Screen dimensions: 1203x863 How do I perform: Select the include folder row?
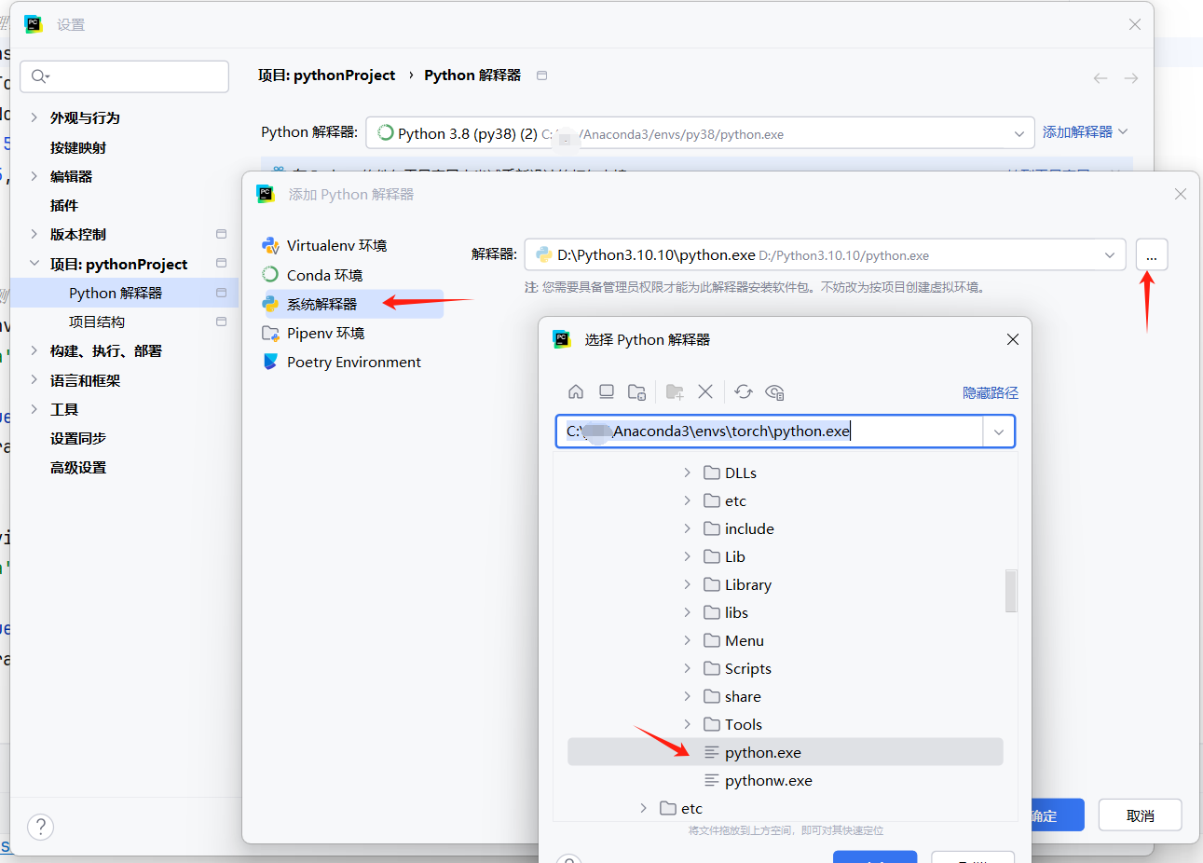[x=786, y=528]
